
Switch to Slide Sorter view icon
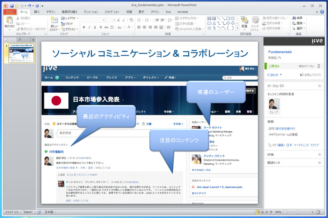pyautogui.click(x=262, y=212)
